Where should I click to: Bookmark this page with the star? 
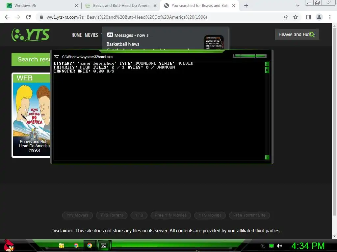[296, 17]
